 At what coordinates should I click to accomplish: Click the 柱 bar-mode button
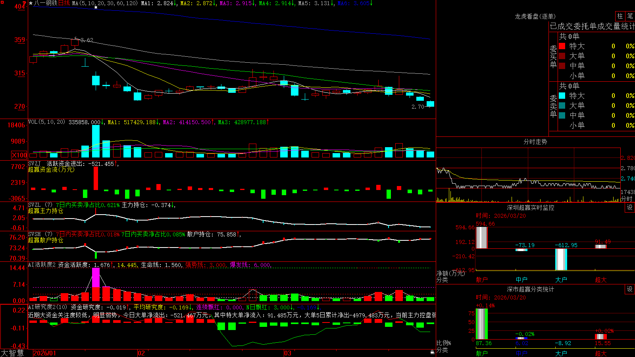coord(620,16)
